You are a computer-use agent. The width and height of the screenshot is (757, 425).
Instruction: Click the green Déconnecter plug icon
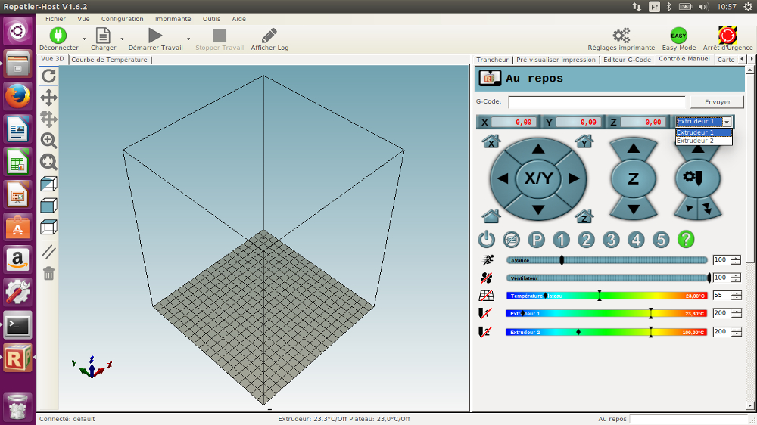[58, 36]
